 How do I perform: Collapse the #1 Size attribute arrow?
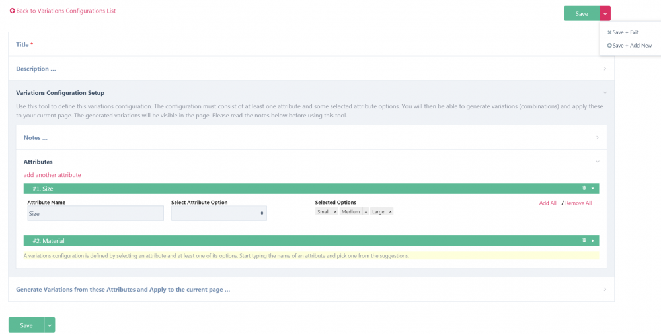point(593,188)
